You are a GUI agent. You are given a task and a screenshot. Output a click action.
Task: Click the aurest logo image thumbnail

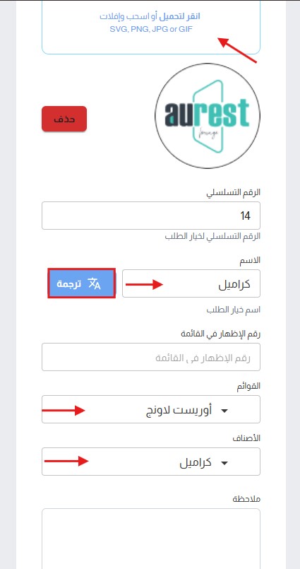click(x=208, y=115)
